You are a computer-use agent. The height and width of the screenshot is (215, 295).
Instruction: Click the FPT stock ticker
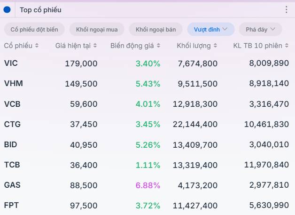[11, 206]
